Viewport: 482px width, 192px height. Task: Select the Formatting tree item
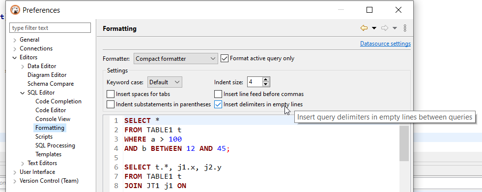(50, 128)
